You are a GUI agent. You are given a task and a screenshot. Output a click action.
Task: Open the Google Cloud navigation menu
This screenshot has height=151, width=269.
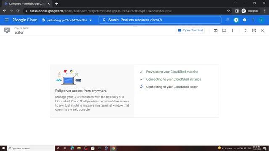(7, 20)
